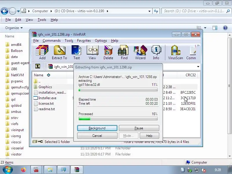Click the File Explorer taskbar icon
The image size is (232, 174).
click(50, 170)
